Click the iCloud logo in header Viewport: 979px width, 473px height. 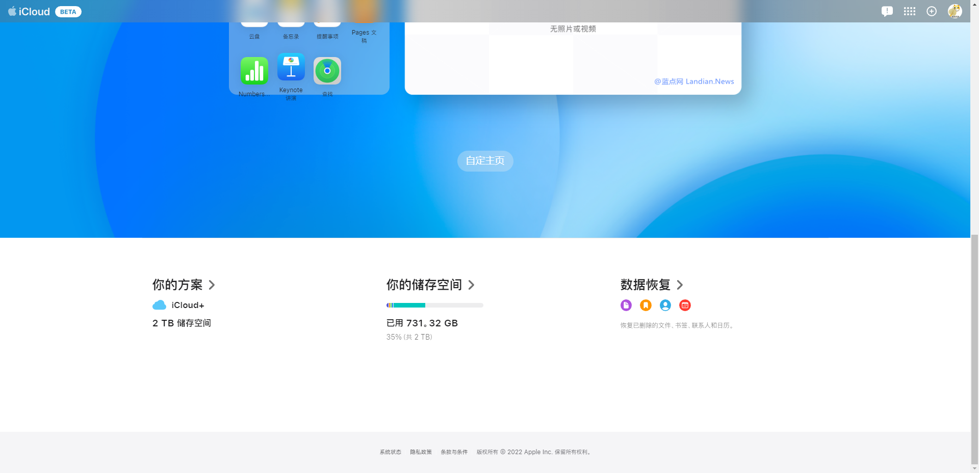coord(30,12)
